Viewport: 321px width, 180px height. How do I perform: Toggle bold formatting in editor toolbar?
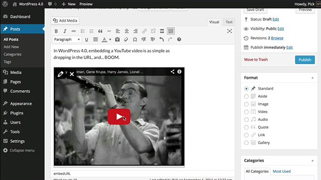click(x=56, y=31)
